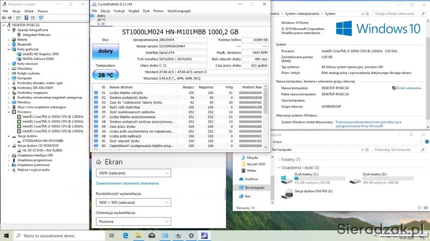Open Dysk menu in CrystalDiskInfo
This screenshot has height=241, width=430.
[x=146, y=11]
